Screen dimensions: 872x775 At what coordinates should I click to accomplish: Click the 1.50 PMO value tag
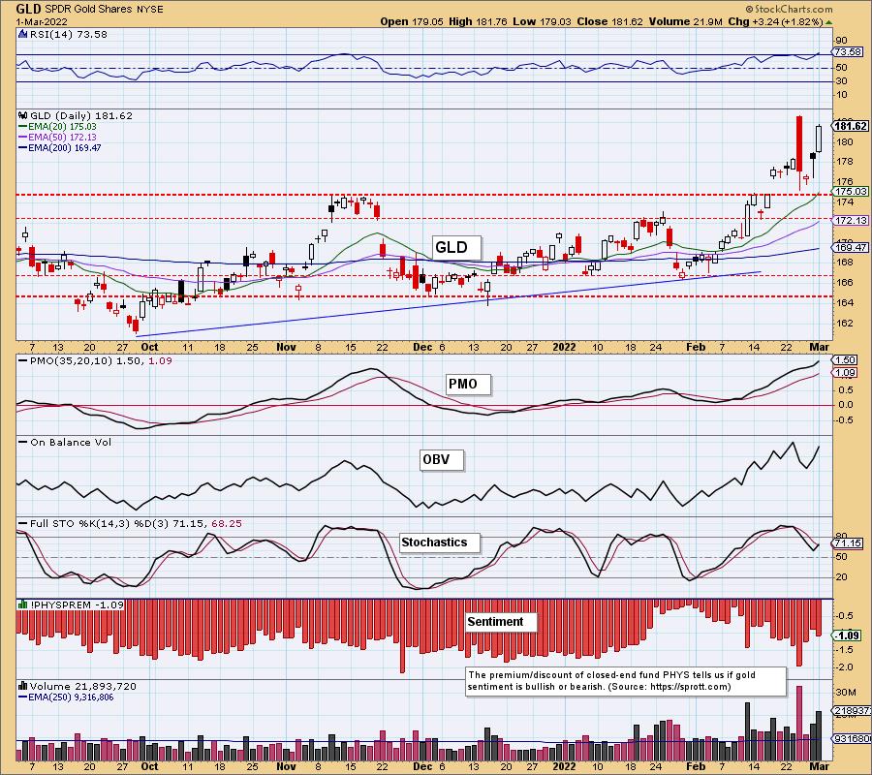(x=845, y=360)
